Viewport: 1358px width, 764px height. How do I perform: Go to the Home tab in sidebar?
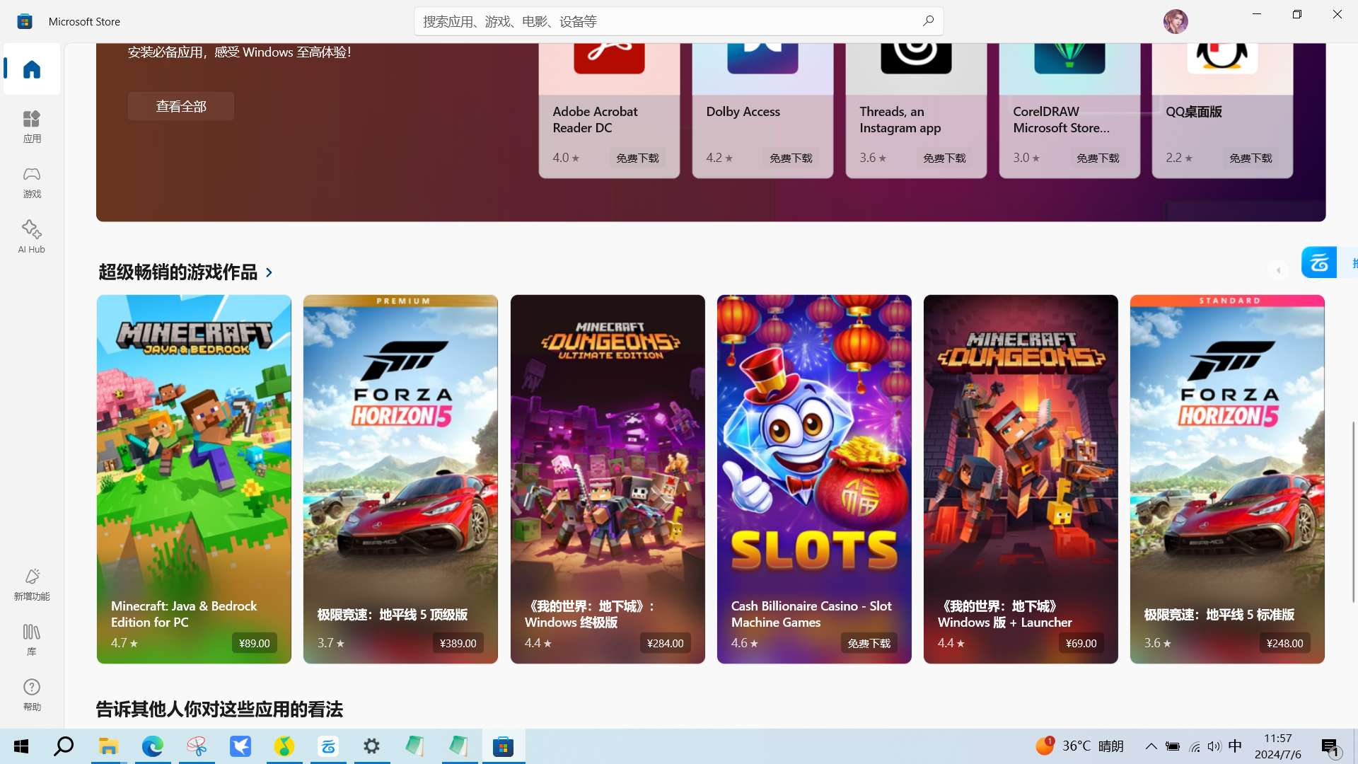pos(32,69)
